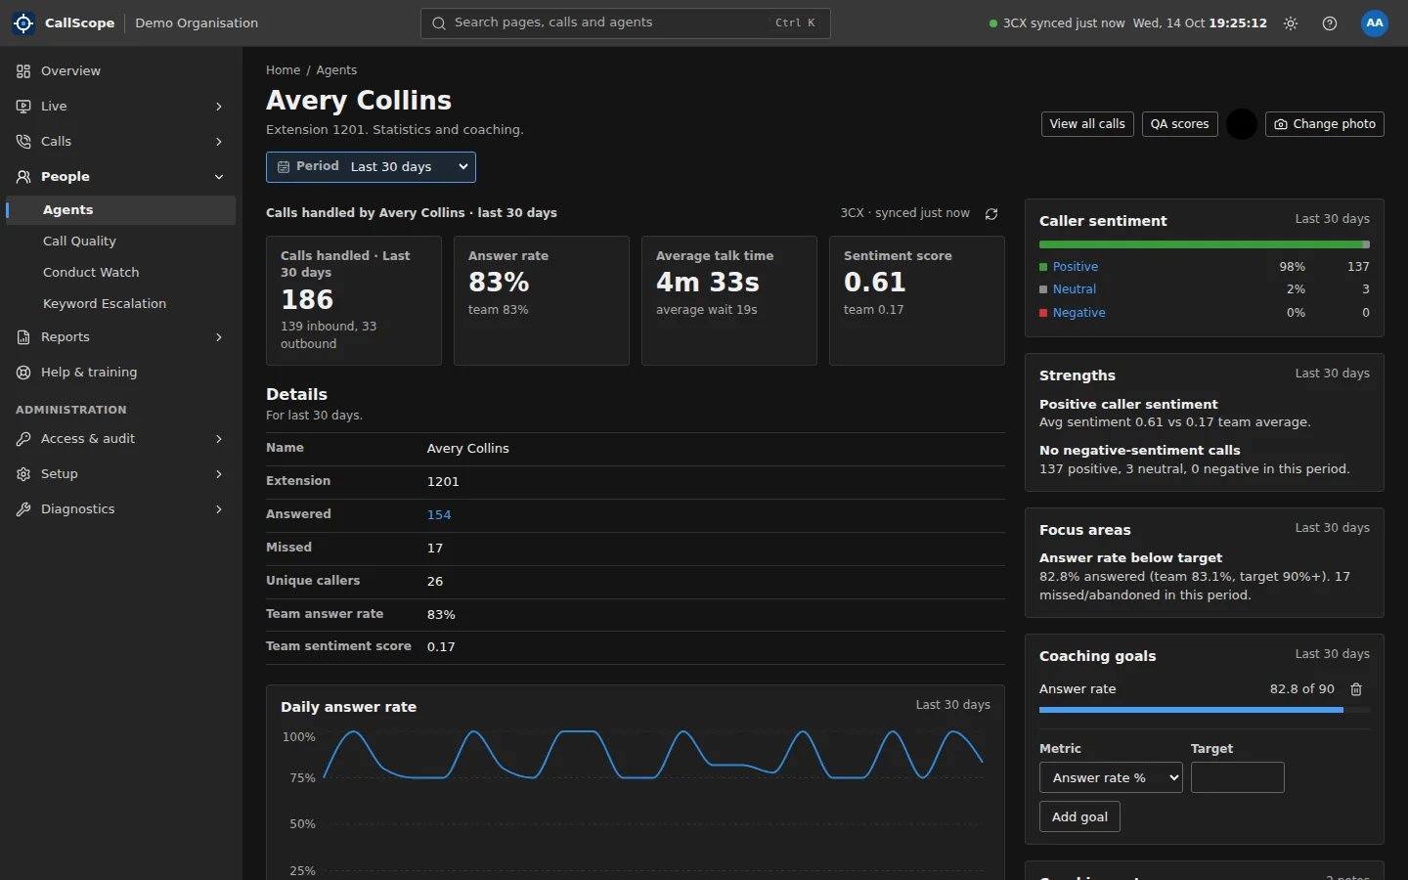Open the AA user avatar menu
This screenshot has width=1408, height=880.
point(1375,22)
